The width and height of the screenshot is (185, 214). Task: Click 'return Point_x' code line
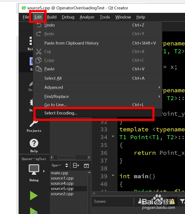(x=159, y=153)
